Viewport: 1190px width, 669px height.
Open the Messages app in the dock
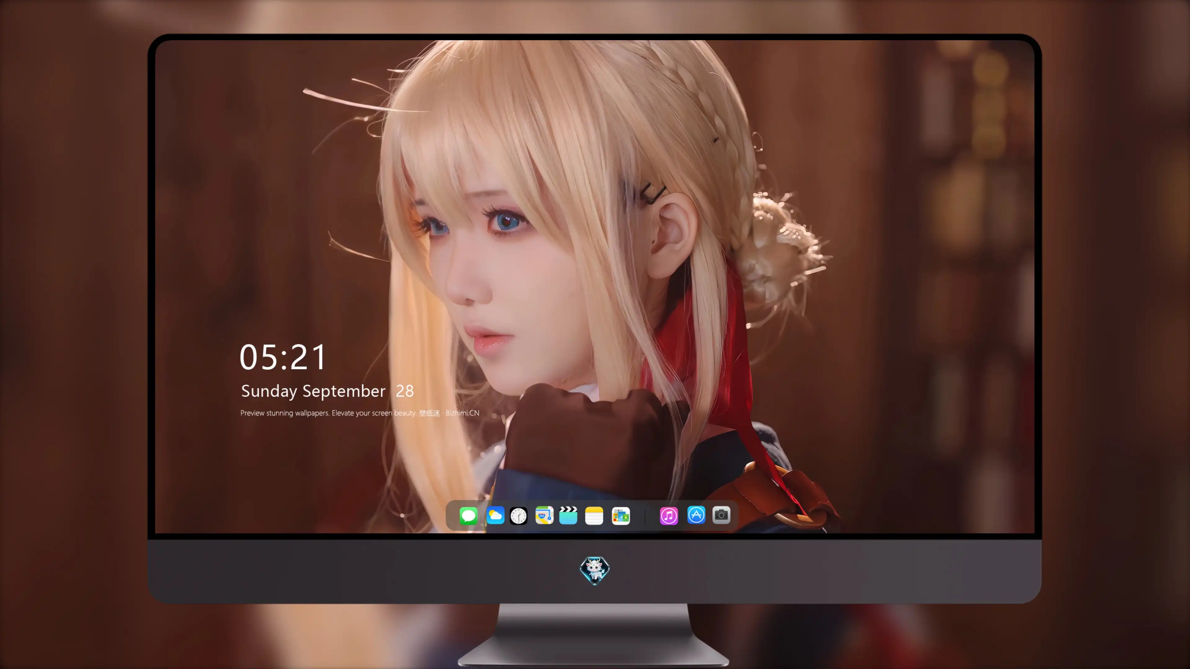click(468, 515)
